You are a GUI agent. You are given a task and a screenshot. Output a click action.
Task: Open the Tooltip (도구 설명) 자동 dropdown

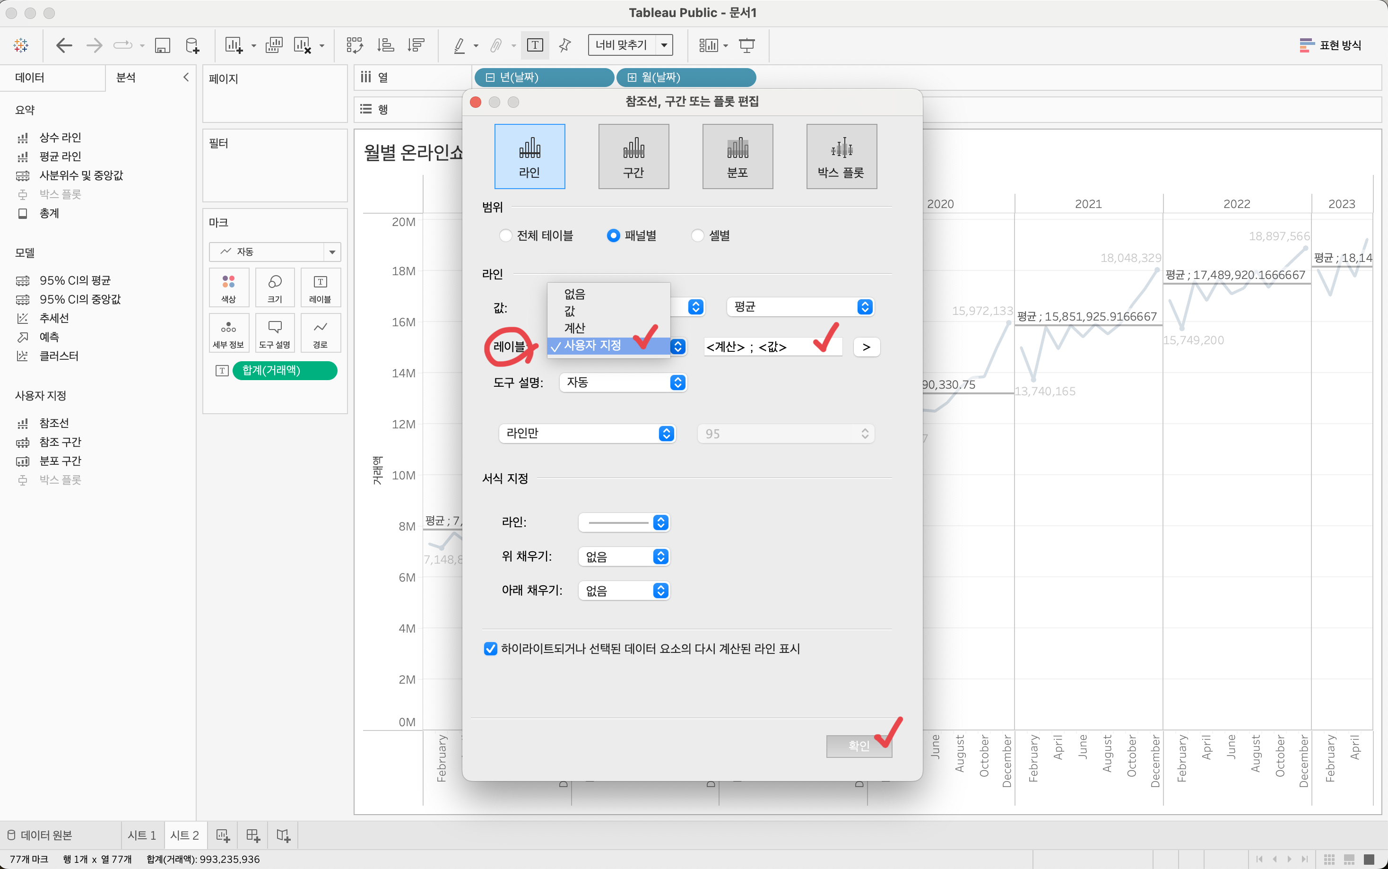(623, 383)
